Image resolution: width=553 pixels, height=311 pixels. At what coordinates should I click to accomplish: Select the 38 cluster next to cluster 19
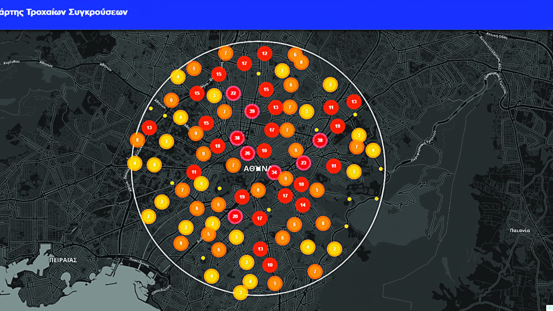[320, 140]
